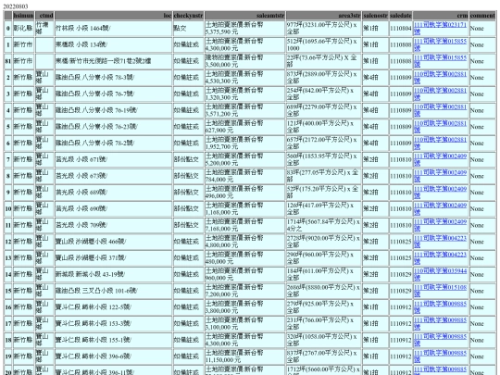The width and height of the screenshot is (500, 375).
Task: Select the 1110825 date in row 12
Action: [x=401, y=242]
